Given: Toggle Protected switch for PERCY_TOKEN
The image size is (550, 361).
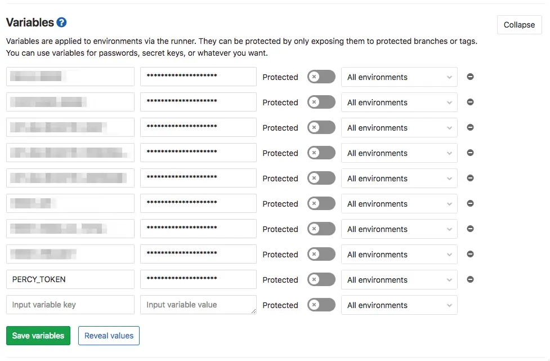Looking at the screenshot, I should [x=321, y=280].
